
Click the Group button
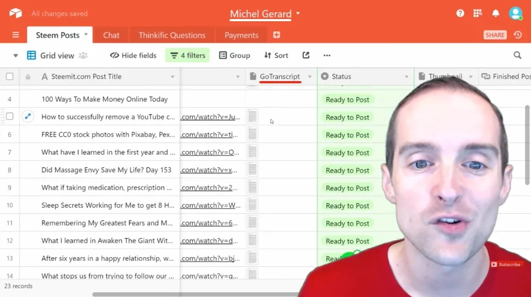pos(234,55)
